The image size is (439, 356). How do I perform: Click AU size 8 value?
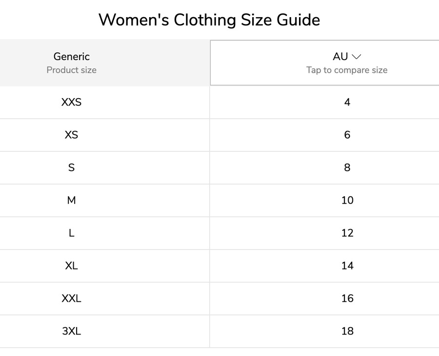click(x=347, y=168)
